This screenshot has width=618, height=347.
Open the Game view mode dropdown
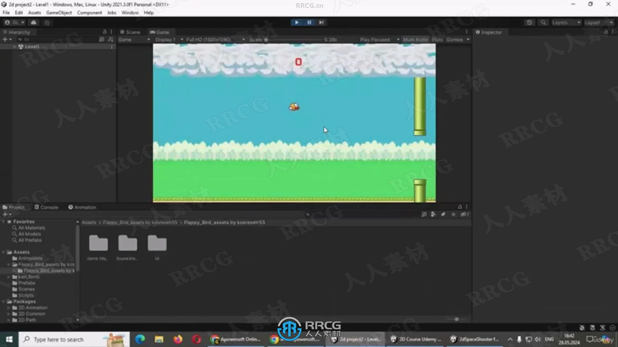pos(134,40)
